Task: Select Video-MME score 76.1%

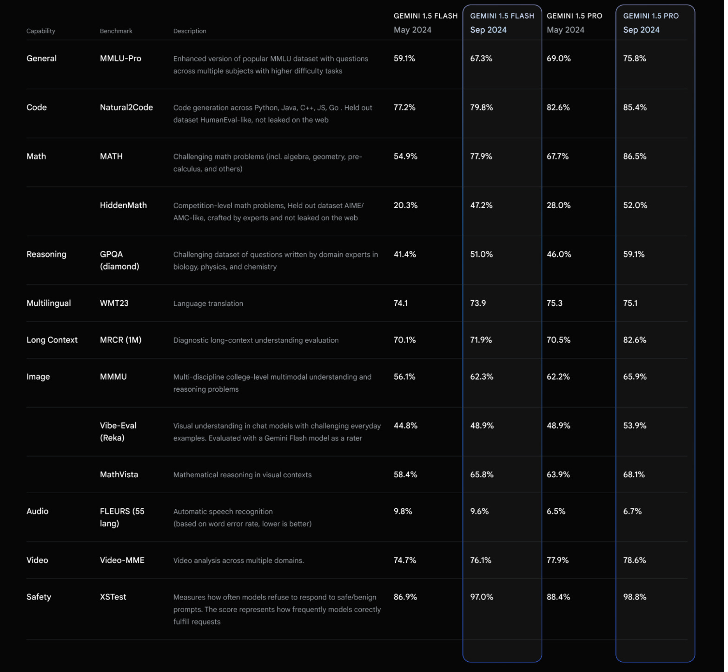Action: click(x=481, y=560)
